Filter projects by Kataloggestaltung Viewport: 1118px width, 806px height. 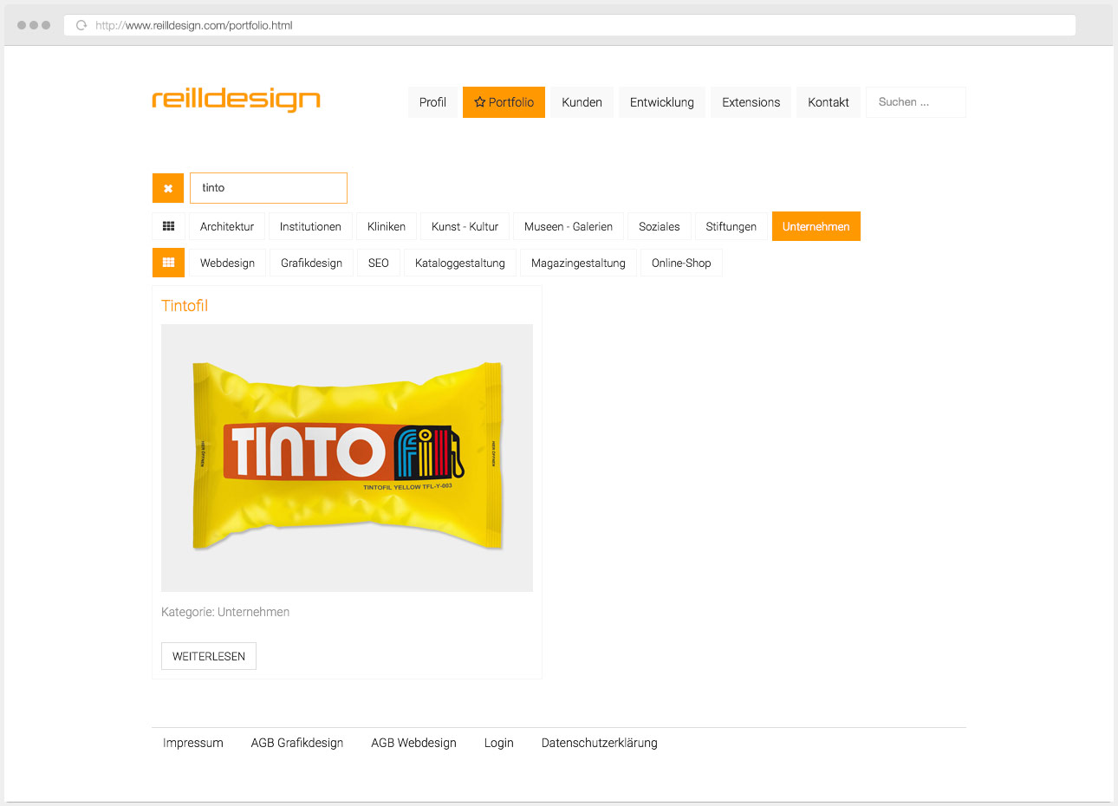coord(459,263)
